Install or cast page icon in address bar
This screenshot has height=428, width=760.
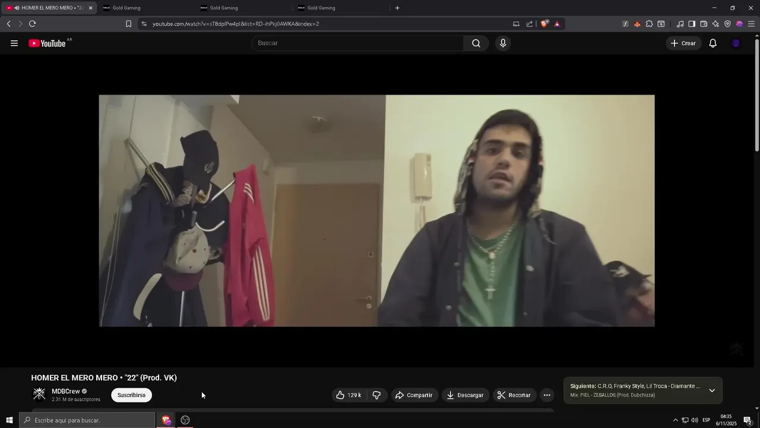516,24
